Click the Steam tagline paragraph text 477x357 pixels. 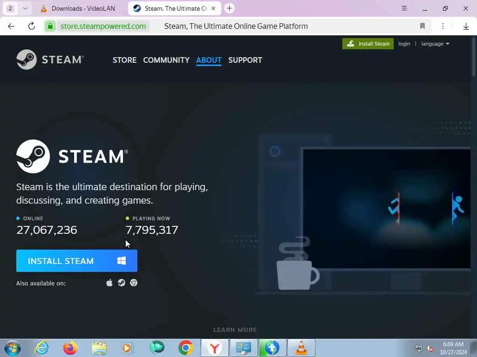click(x=112, y=193)
